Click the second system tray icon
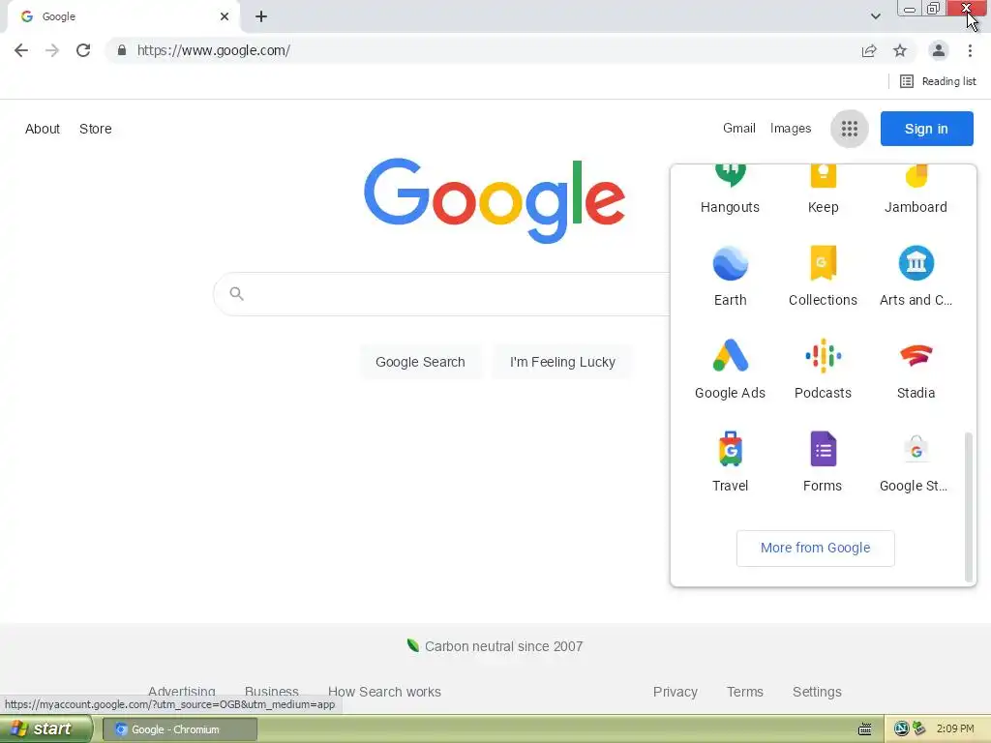Image resolution: width=991 pixels, height=743 pixels. click(918, 729)
